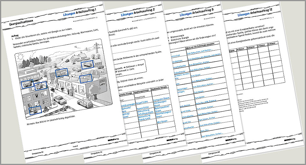Select the Wärmeenergie bullet item

coord(177,36)
